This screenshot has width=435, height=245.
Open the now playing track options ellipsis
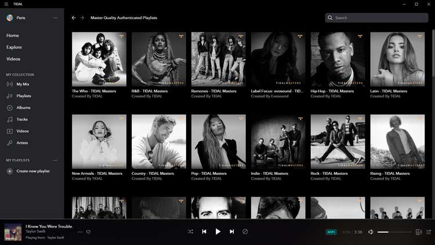click(x=80, y=232)
